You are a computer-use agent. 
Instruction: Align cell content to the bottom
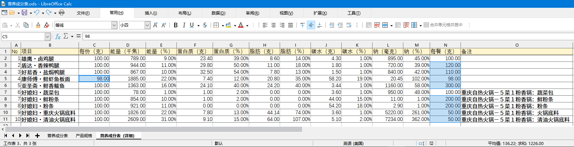point(319,25)
